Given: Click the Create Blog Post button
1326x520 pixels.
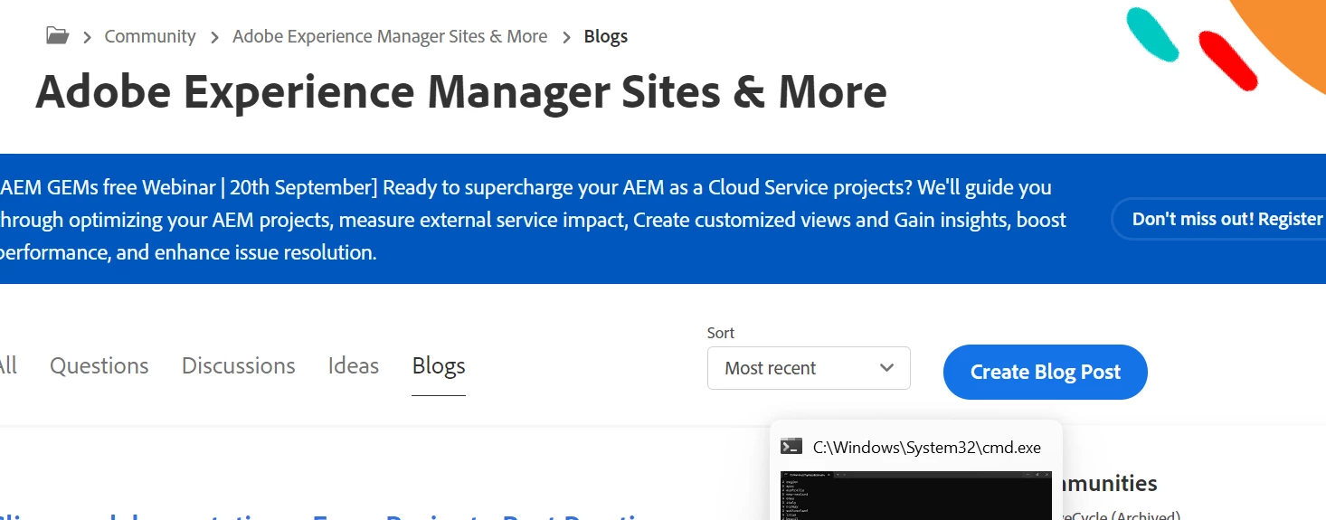Looking at the screenshot, I should pos(1045,372).
